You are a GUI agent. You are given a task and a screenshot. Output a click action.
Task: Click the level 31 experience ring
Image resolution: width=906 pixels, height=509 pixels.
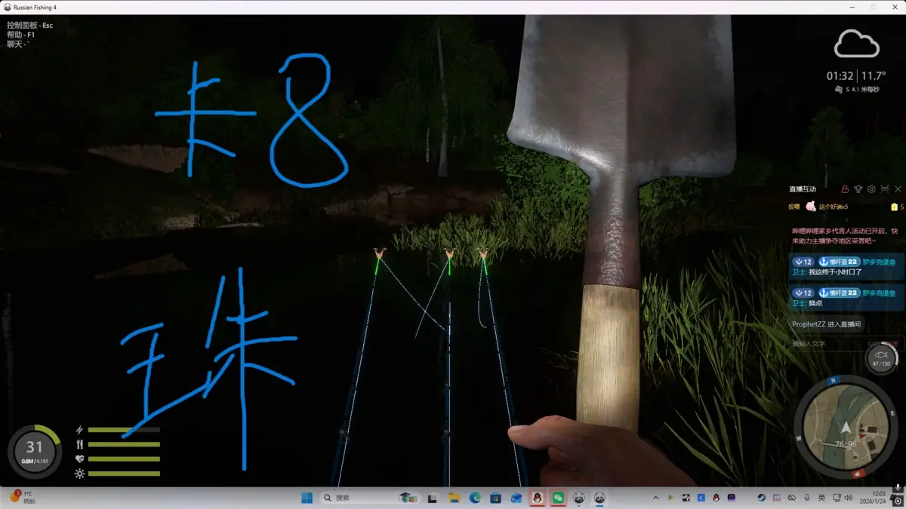pos(34,451)
